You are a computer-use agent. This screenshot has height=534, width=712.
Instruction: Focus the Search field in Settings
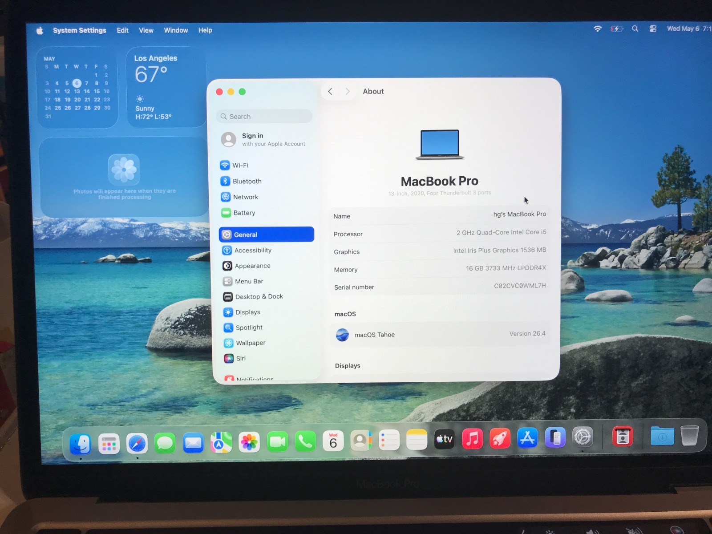264,116
